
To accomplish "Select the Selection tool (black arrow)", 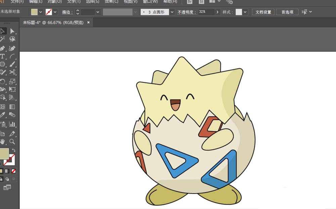I will pos(3,31).
